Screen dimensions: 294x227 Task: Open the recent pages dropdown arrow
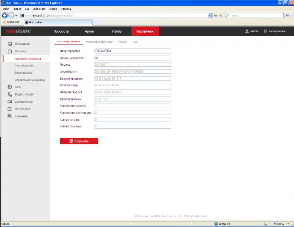pos(16,16)
